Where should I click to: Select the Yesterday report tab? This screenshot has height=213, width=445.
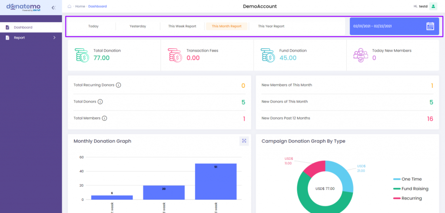(138, 26)
